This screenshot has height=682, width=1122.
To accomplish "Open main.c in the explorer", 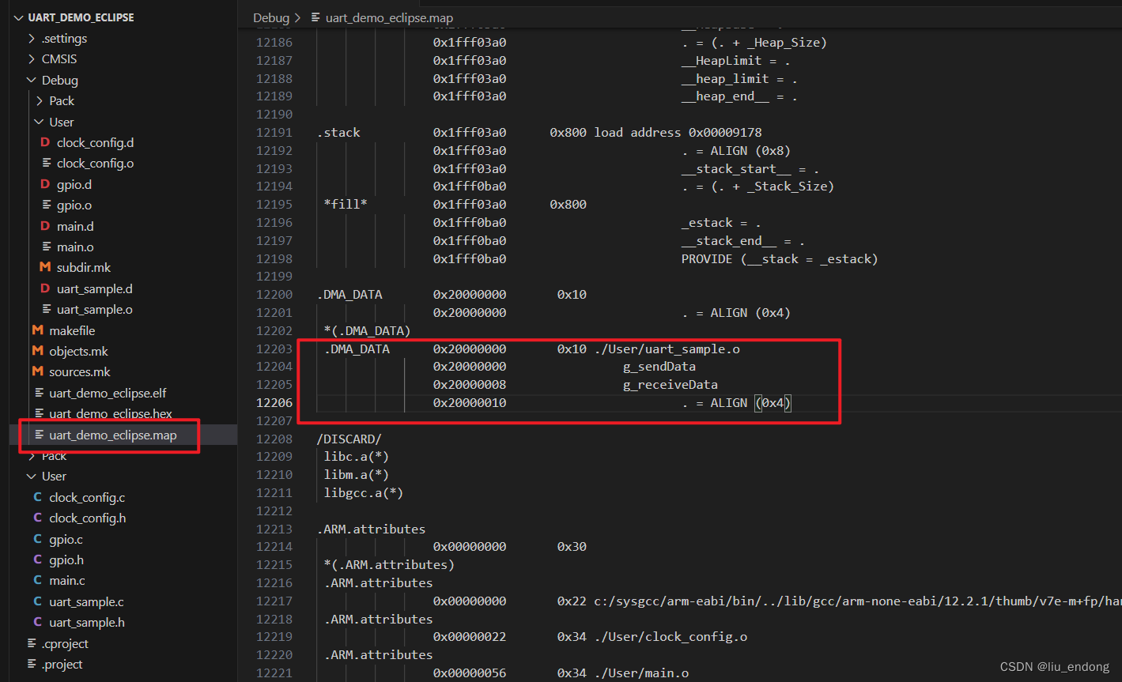I will pos(67,580).
